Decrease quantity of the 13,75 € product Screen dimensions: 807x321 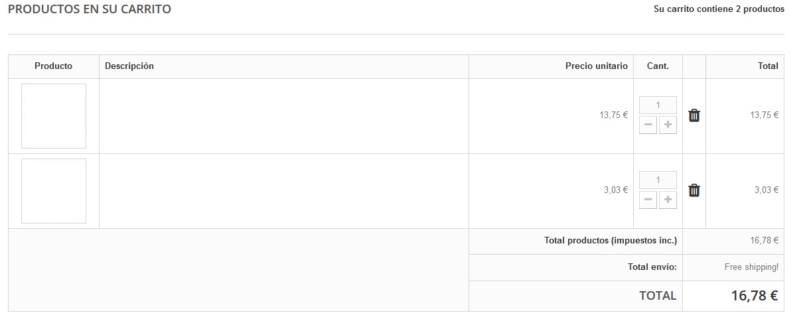coord(648,125)
